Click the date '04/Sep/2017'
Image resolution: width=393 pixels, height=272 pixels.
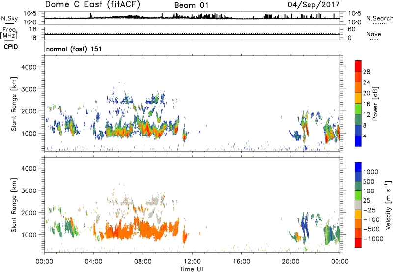[x=313, y=5]
